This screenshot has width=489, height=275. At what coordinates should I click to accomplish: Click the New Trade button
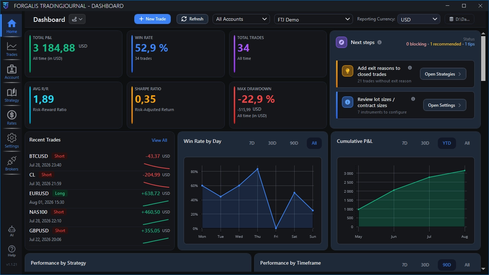click(152, 19)
